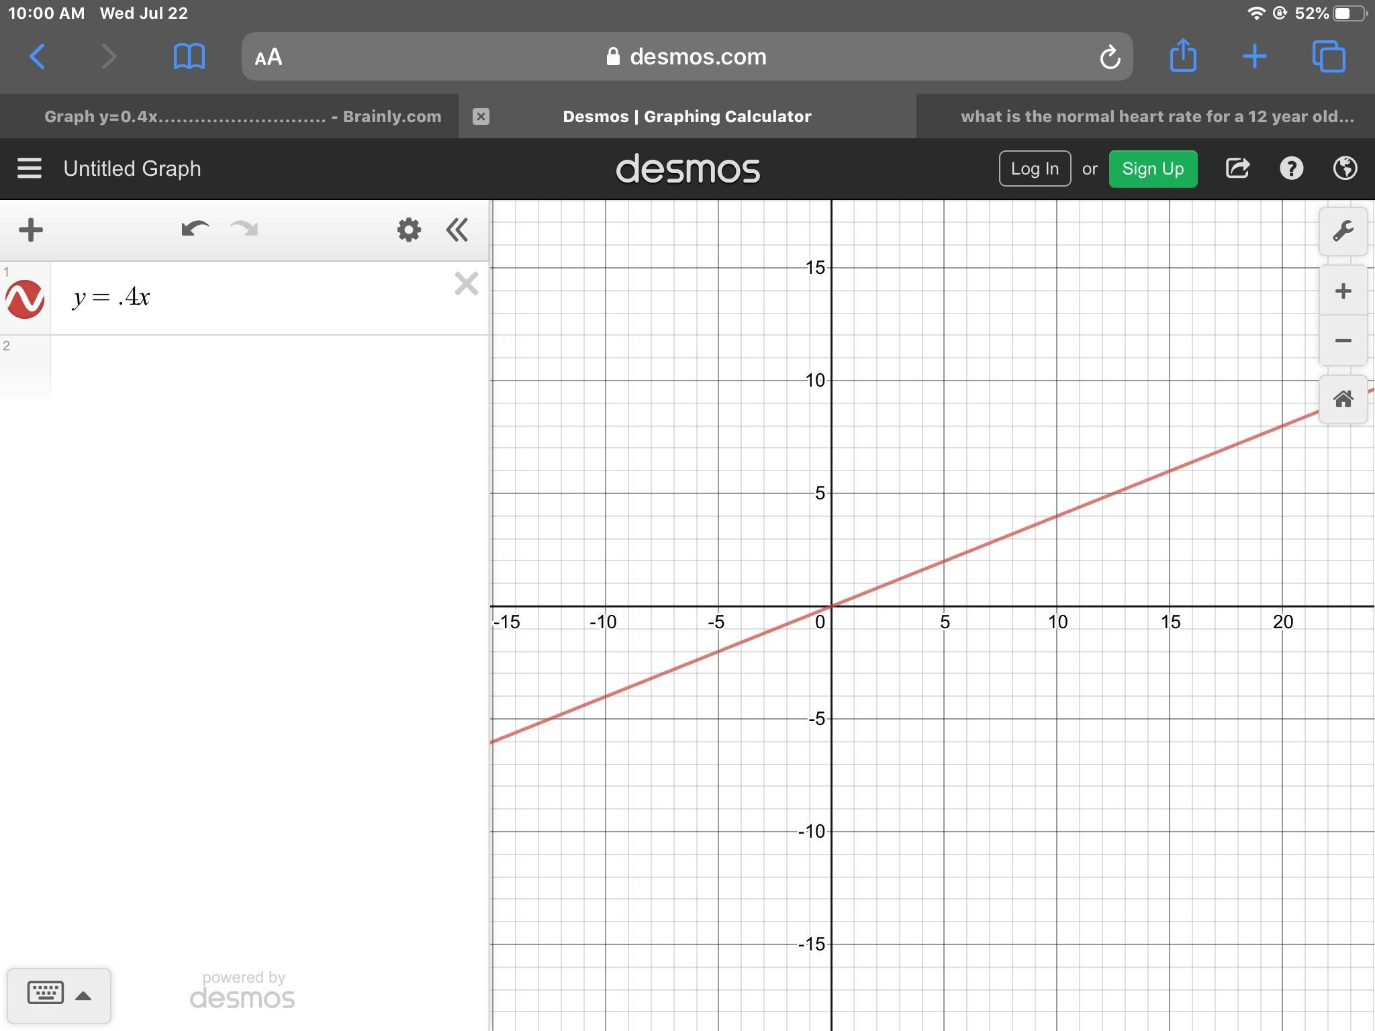Show the on-screen Desmos keypad

coord(58,995)
